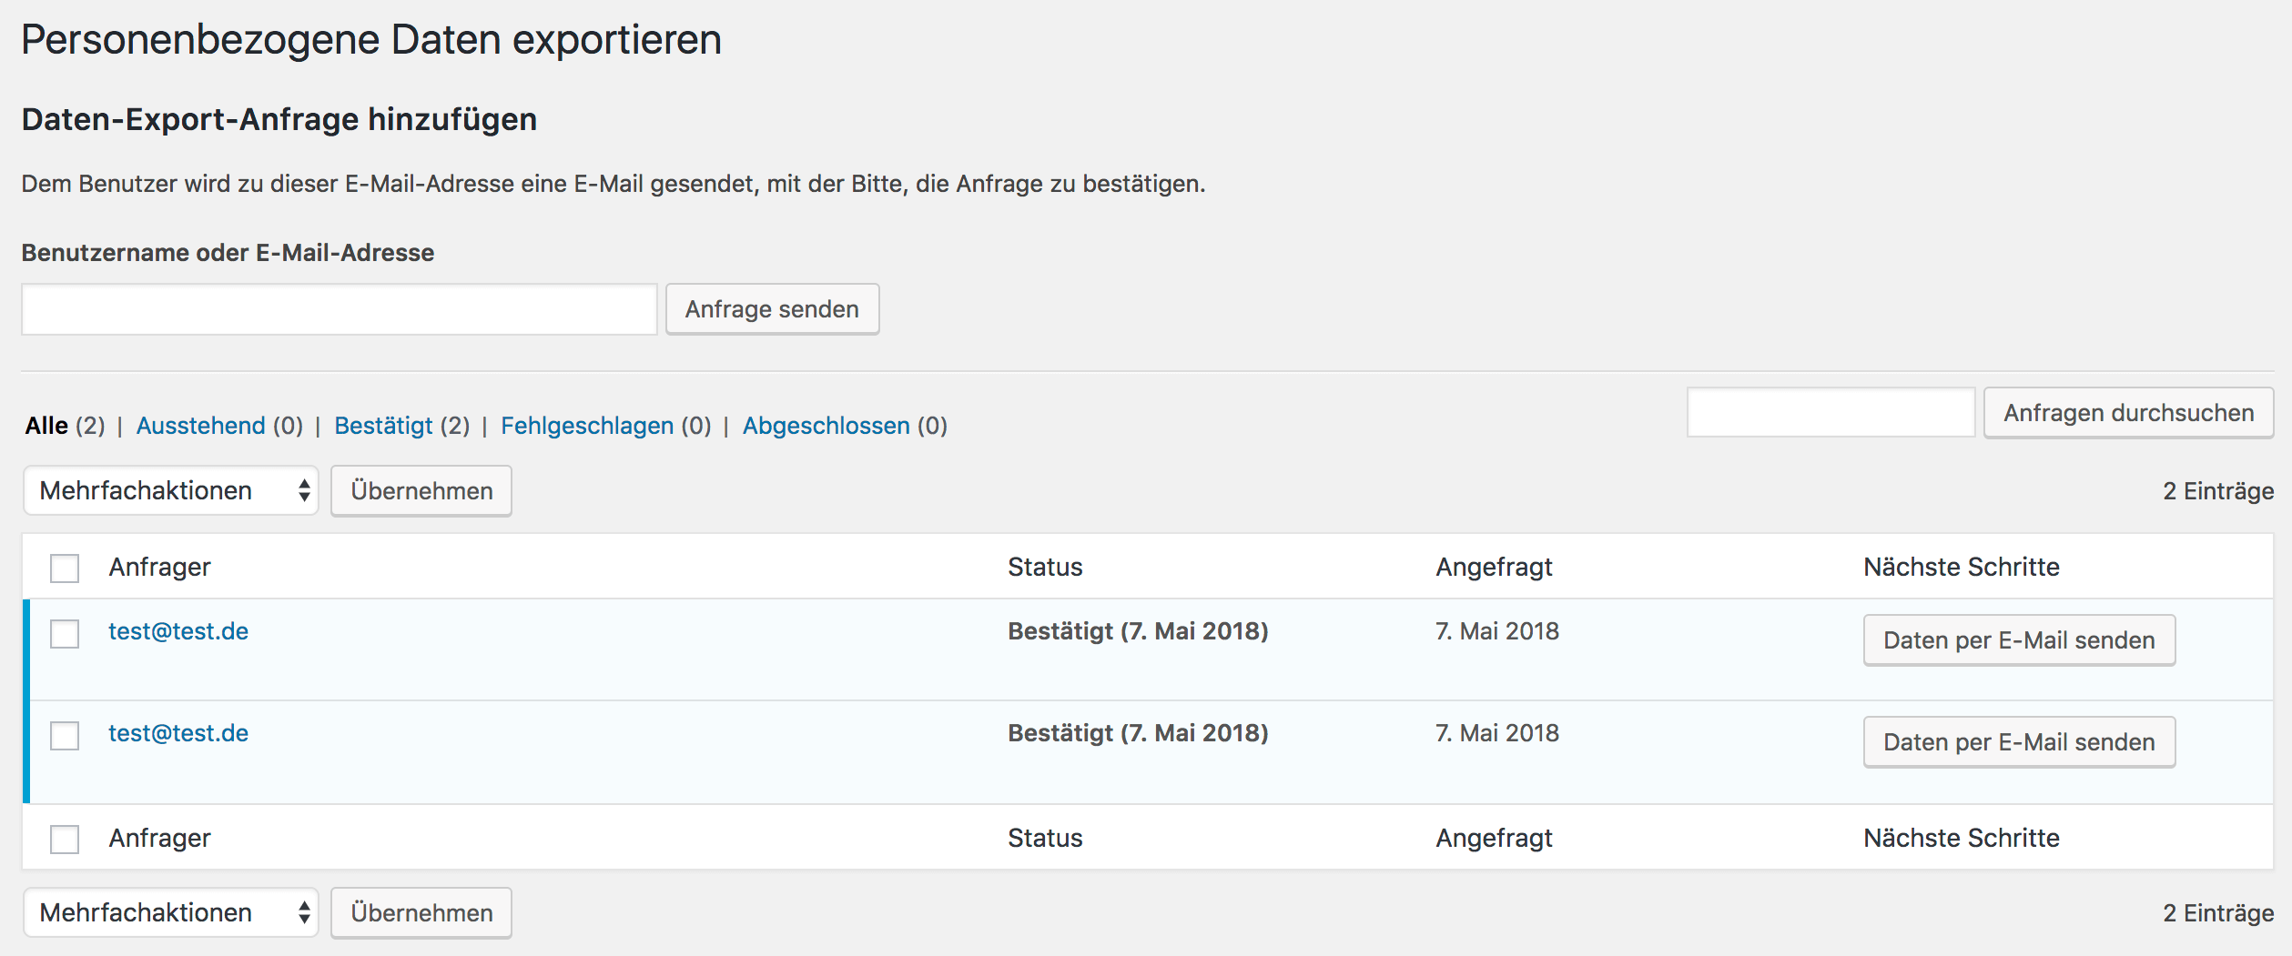Open the top Mehrfachaktionen dropdown
Viewport: 2292px width, 956px height.
(x=171, y=491)
